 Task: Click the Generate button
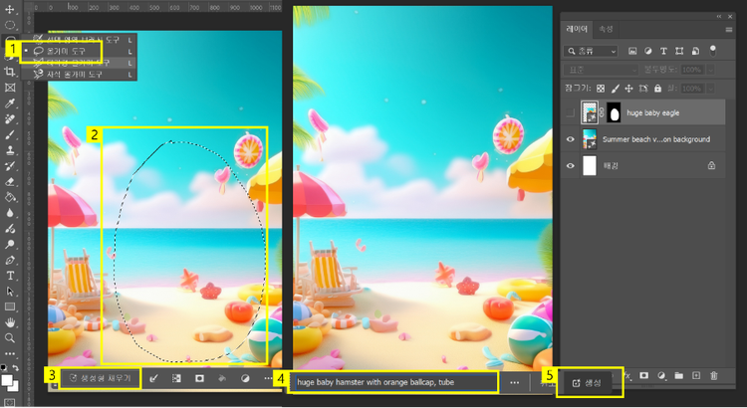click(588, 383)
